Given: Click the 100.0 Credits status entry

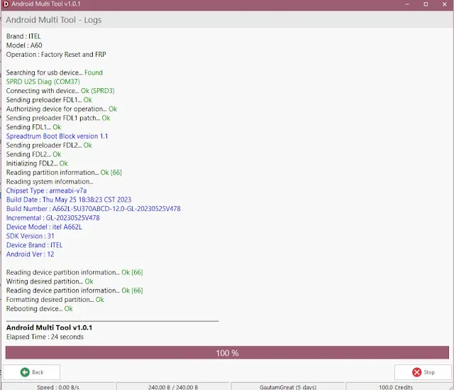Looking at the screenshot, I should (x=396, y=387).
